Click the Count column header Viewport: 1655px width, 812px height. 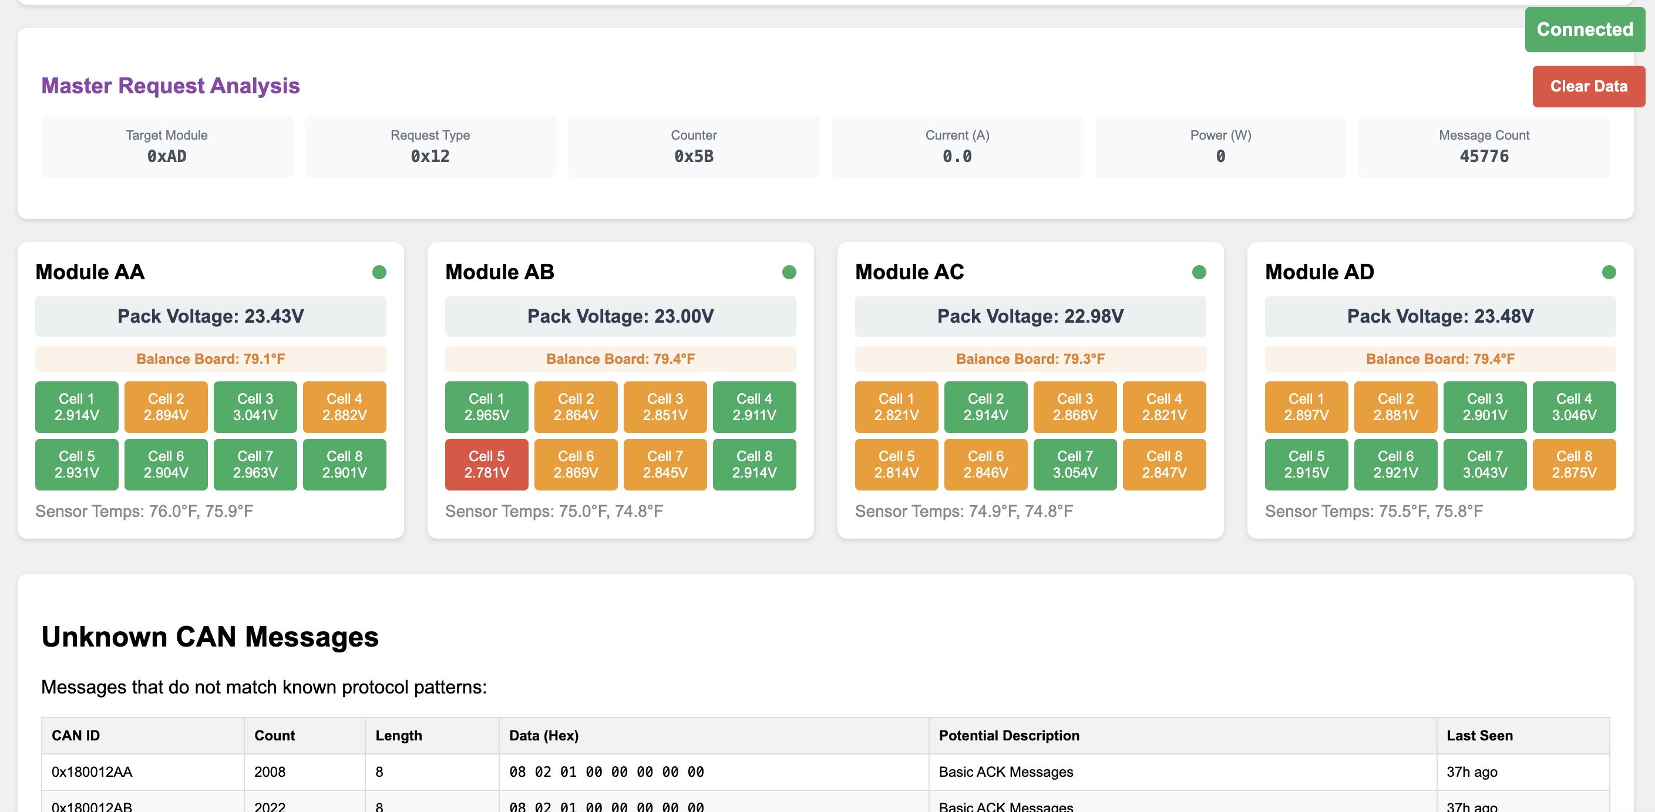[274, 736]
